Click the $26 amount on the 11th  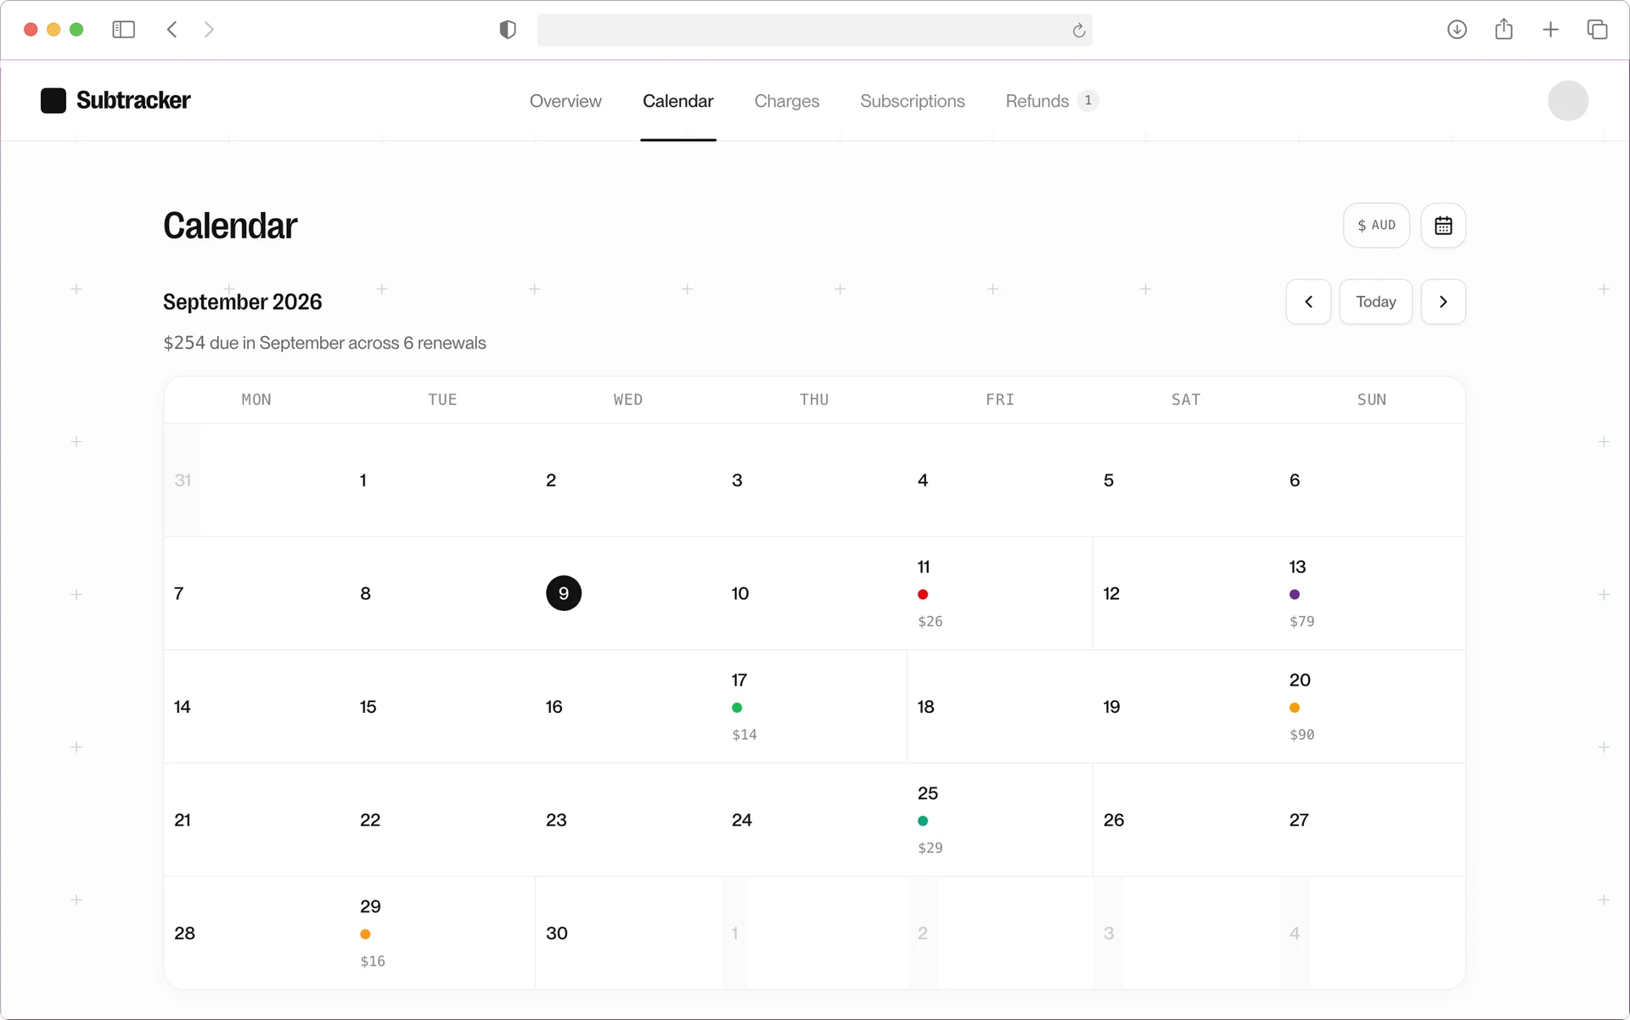coord(930,621)
